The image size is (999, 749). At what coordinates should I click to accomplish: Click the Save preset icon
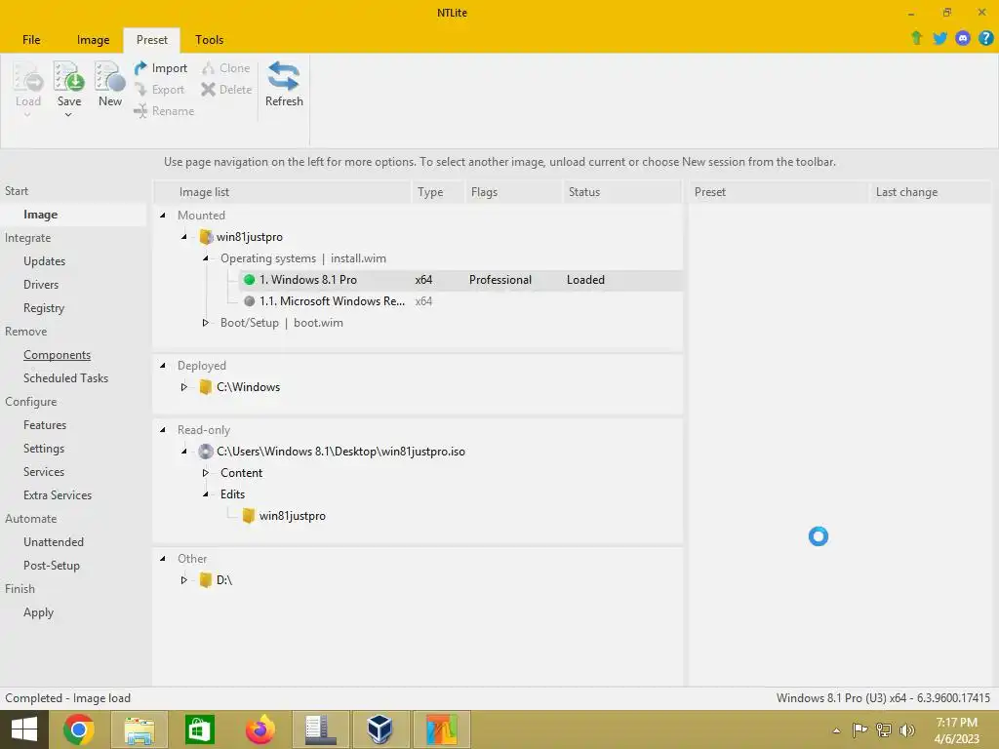tap(69, 76)
